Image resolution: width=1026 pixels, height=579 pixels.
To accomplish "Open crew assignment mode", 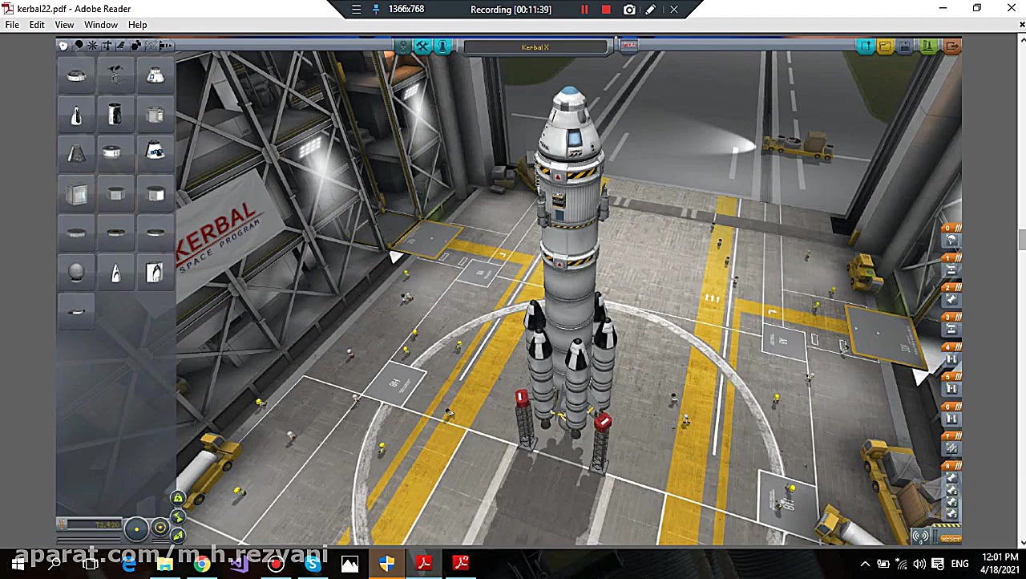I will 442,47.
